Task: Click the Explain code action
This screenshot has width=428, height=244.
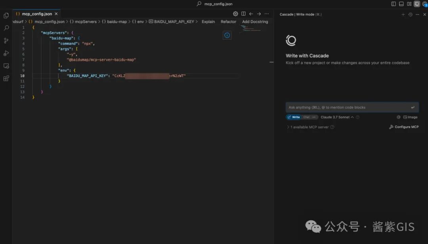Action: click(208, 21)
